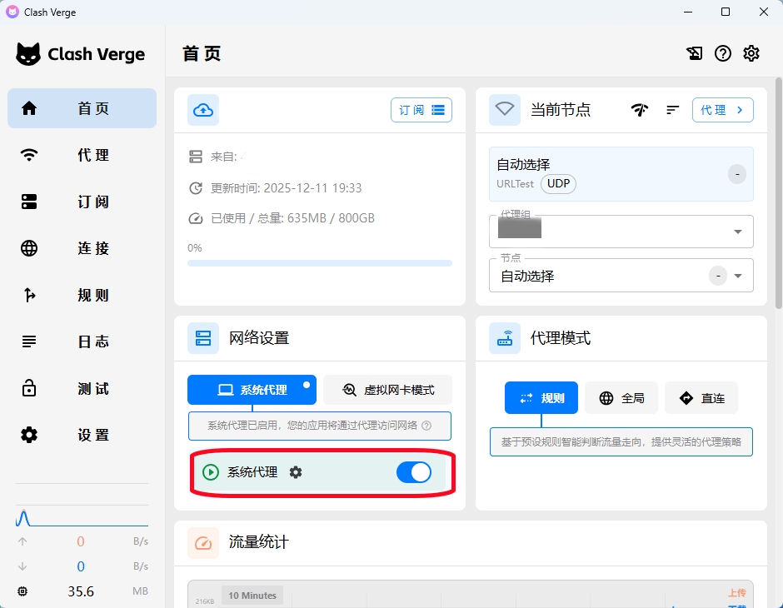Screen dimensions: 783x608
Task: Toggle the 系统代理 switch off
Action: pos(413,472)
